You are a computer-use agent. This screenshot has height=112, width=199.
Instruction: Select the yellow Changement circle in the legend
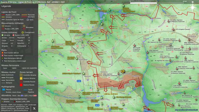(23, 32)
